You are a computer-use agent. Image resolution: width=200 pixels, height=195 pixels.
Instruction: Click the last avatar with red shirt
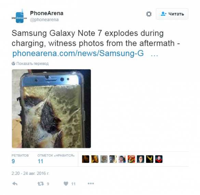(x=159, y=159)
